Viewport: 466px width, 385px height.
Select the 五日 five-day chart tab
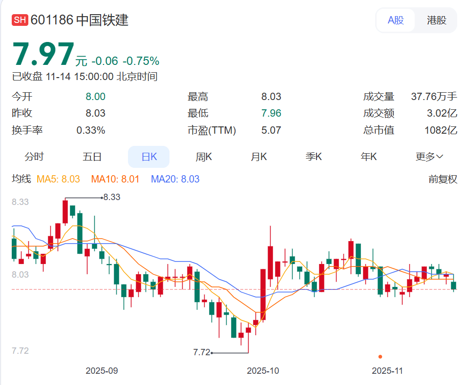[92, 157]
